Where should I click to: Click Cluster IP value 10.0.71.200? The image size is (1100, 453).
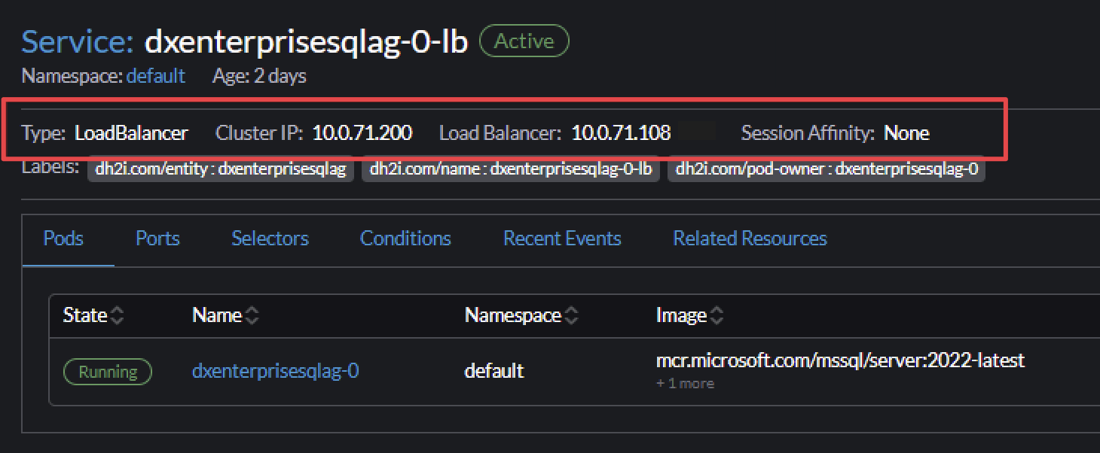[x=362, y=133]
